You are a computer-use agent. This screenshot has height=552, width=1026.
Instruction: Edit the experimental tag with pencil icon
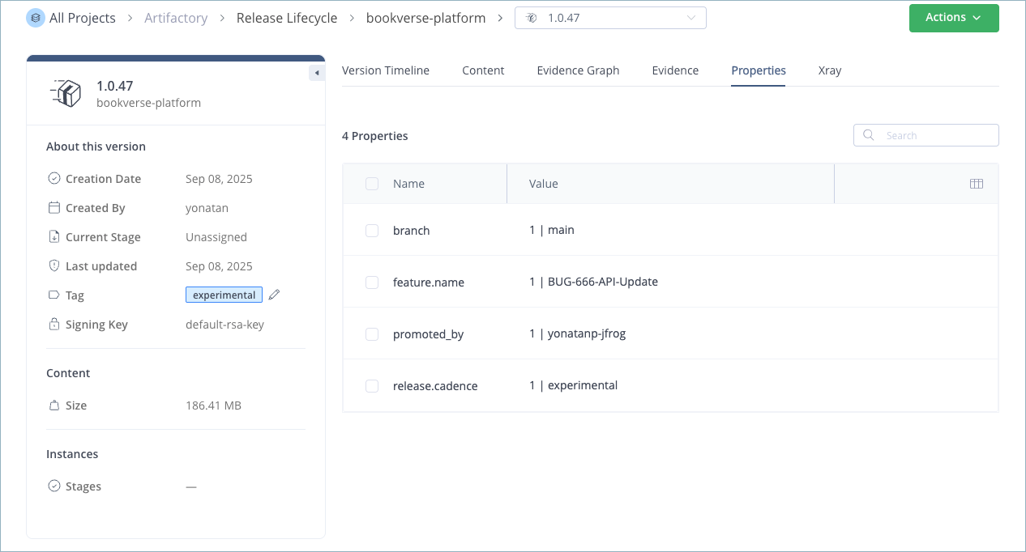click(x=274, y=295)
